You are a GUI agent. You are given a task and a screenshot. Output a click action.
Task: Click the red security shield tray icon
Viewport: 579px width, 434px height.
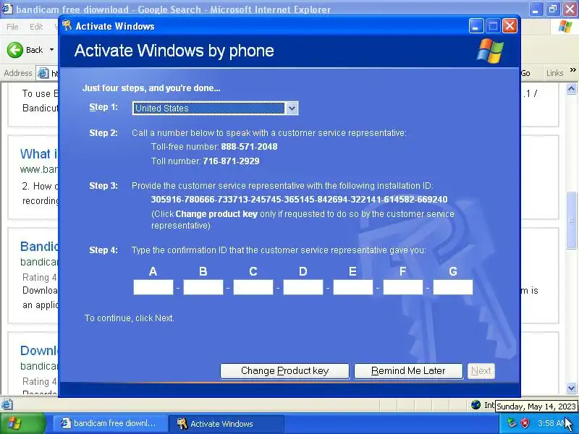coord(525,423)
